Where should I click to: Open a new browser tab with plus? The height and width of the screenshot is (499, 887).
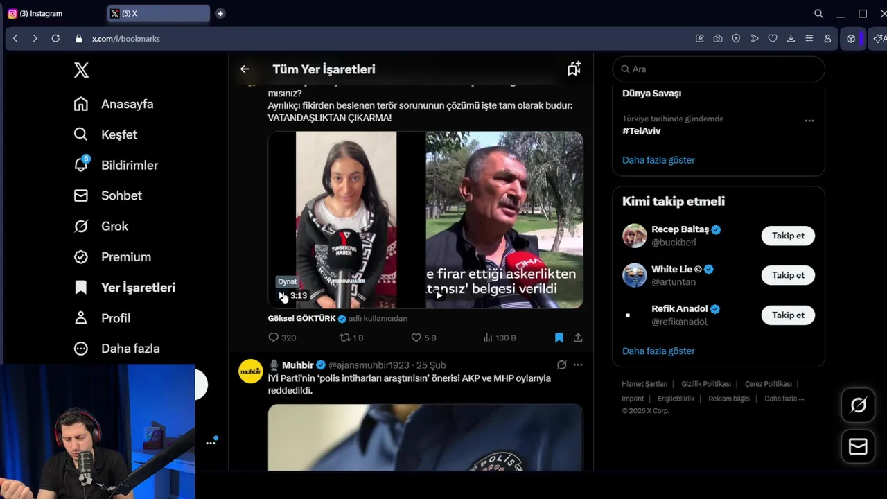coord(220,13)
